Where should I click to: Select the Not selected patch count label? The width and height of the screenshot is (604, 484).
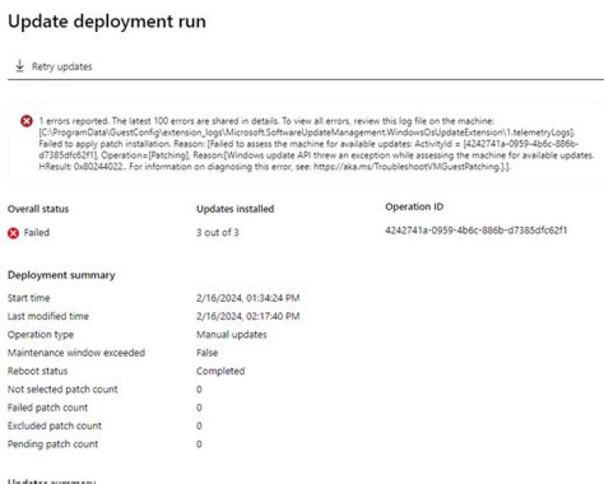[x=62, y=389]
